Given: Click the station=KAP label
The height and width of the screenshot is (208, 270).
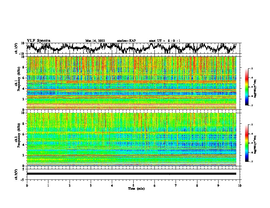Looking at the screenshot, I should coord(126,41).
